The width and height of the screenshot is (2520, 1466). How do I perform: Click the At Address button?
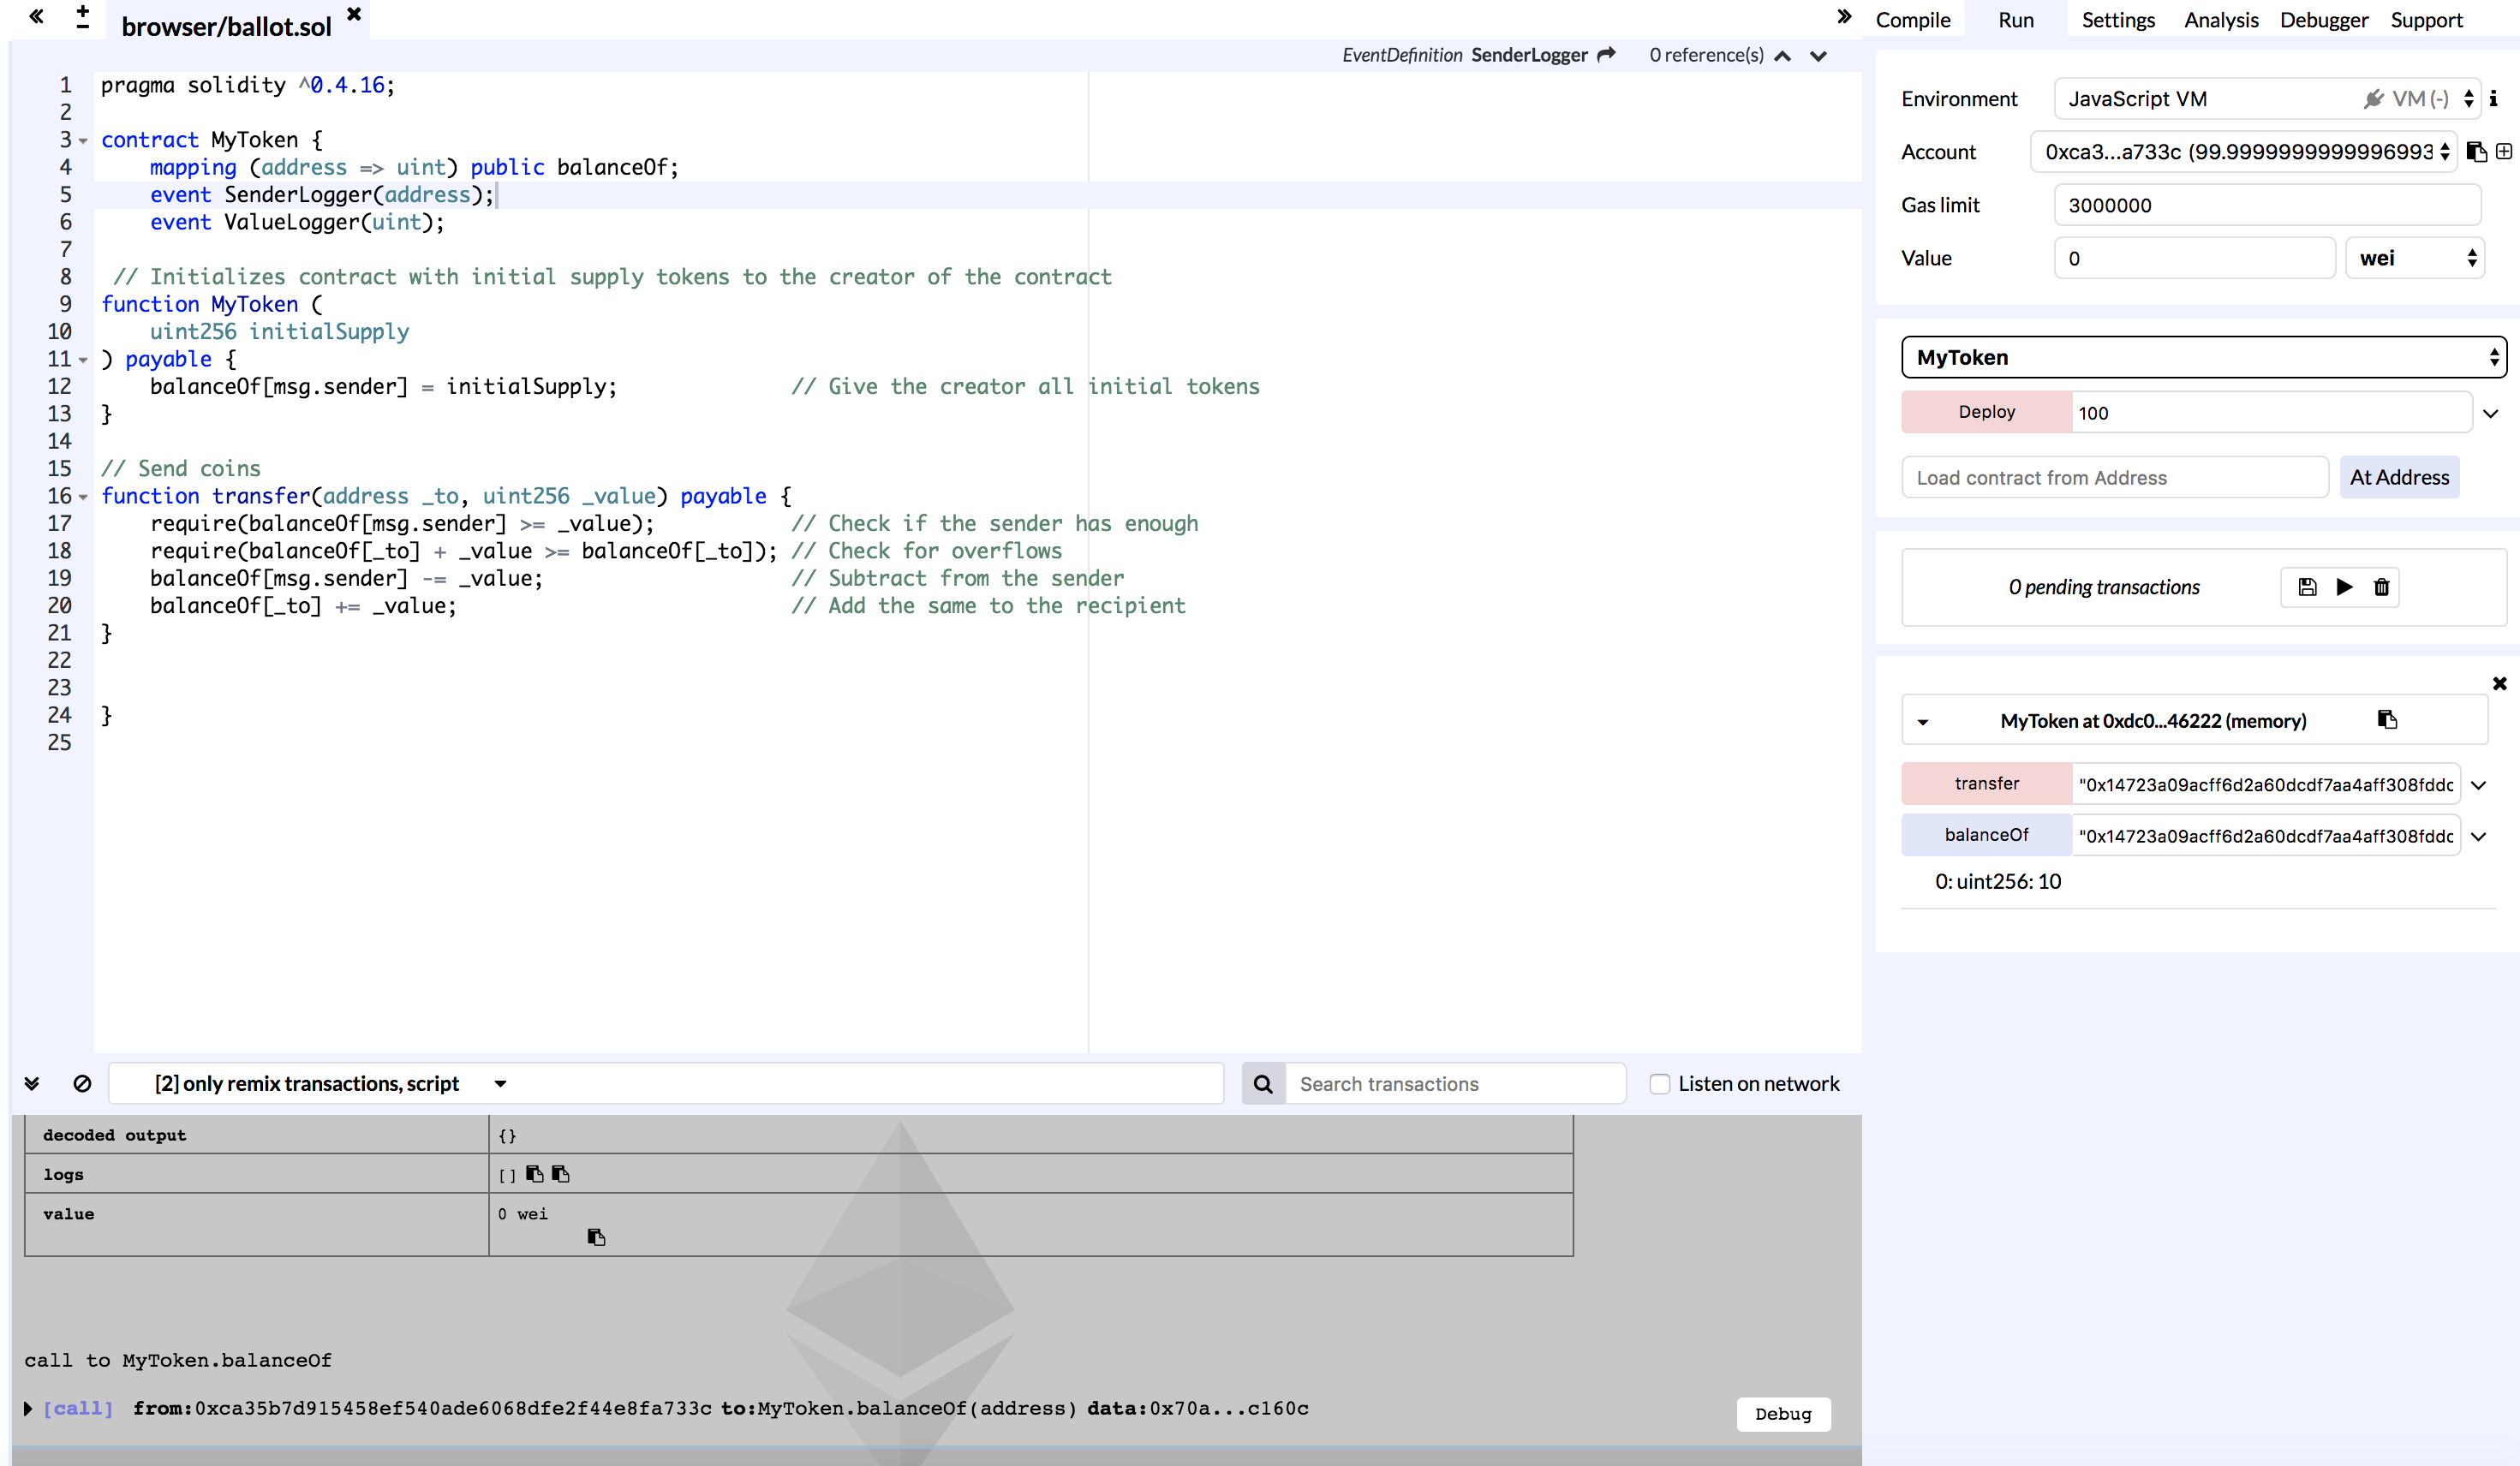[x=2399, y=476]
